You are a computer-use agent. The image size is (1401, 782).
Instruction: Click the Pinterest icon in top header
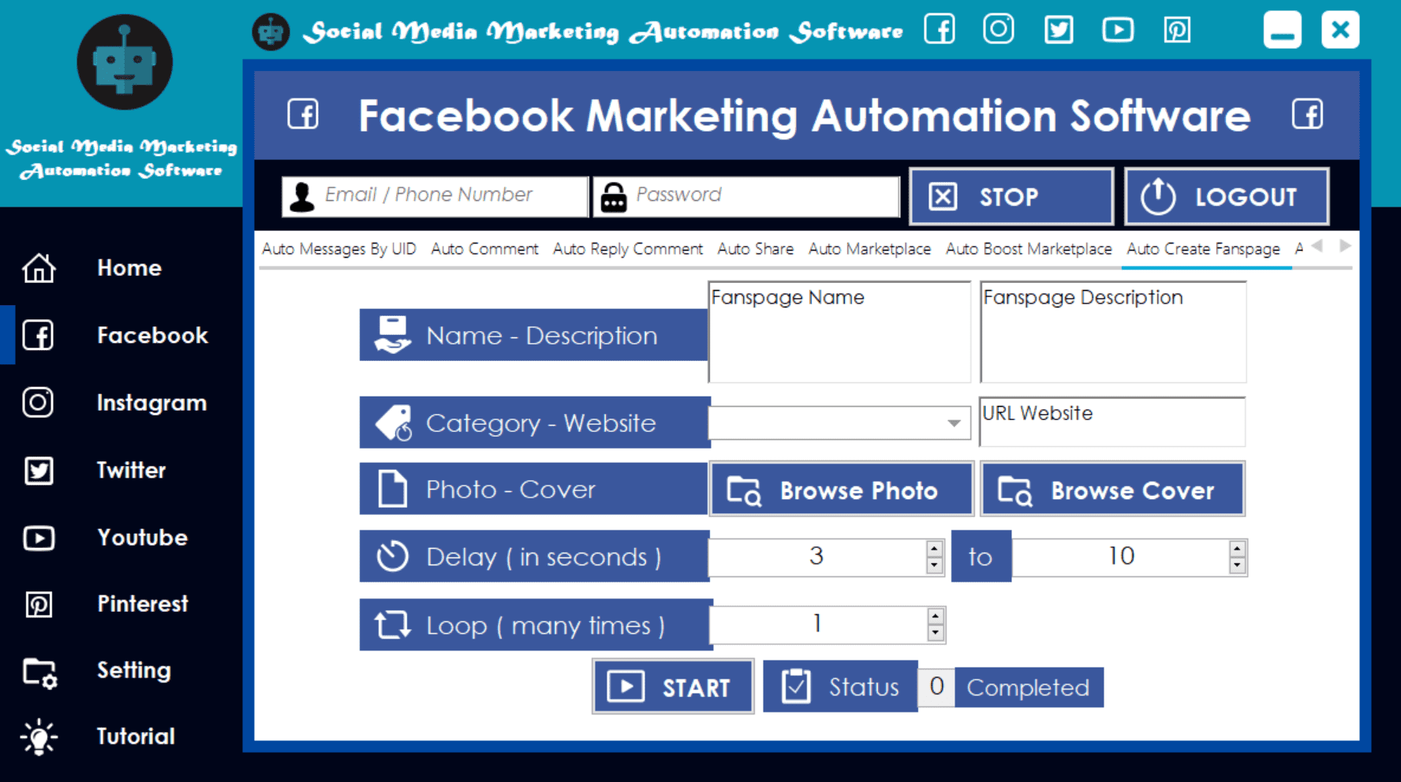click(x=1177, y=30)
